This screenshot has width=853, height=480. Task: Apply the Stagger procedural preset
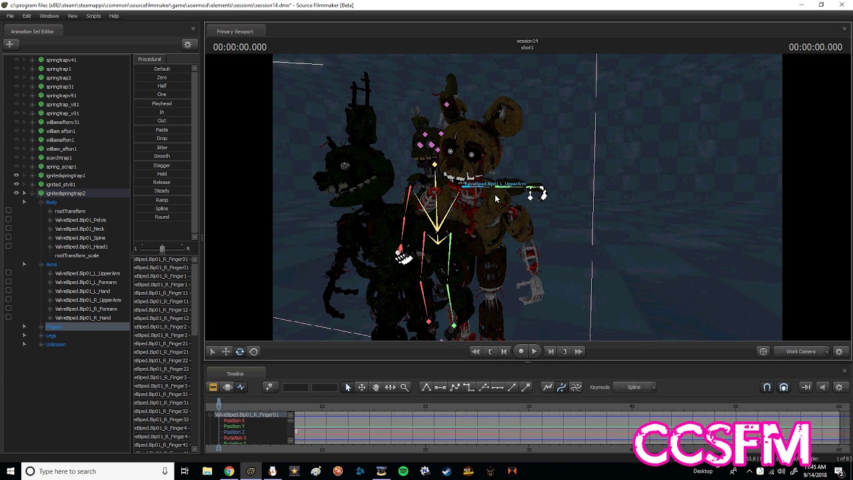(x=162, y=165)
